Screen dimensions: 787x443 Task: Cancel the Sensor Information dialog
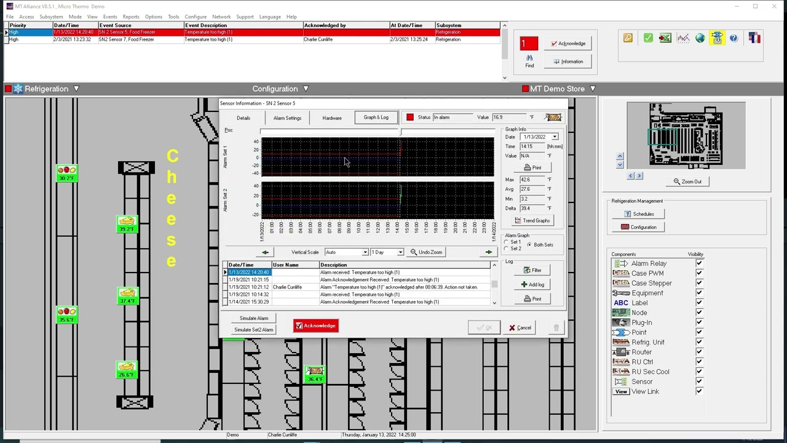coord(520,327)
